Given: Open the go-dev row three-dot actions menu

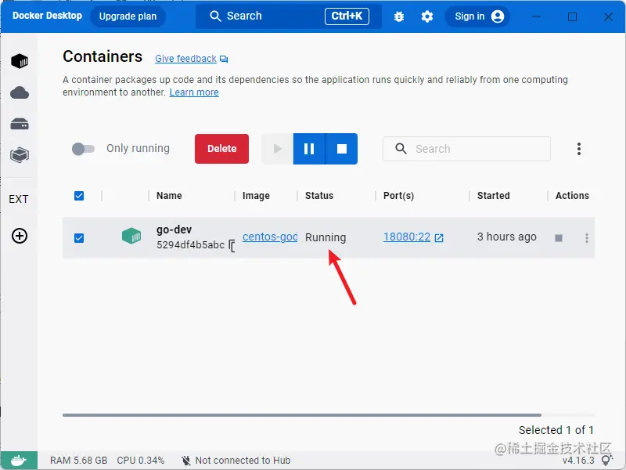Looking at the screenshot, I should point(586,238).
